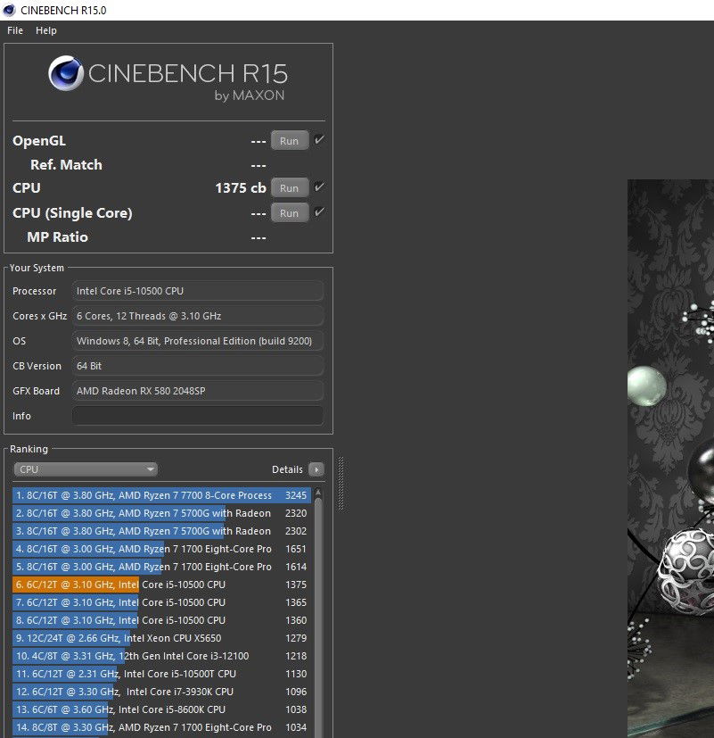Run the CPU benchmark

290,187
